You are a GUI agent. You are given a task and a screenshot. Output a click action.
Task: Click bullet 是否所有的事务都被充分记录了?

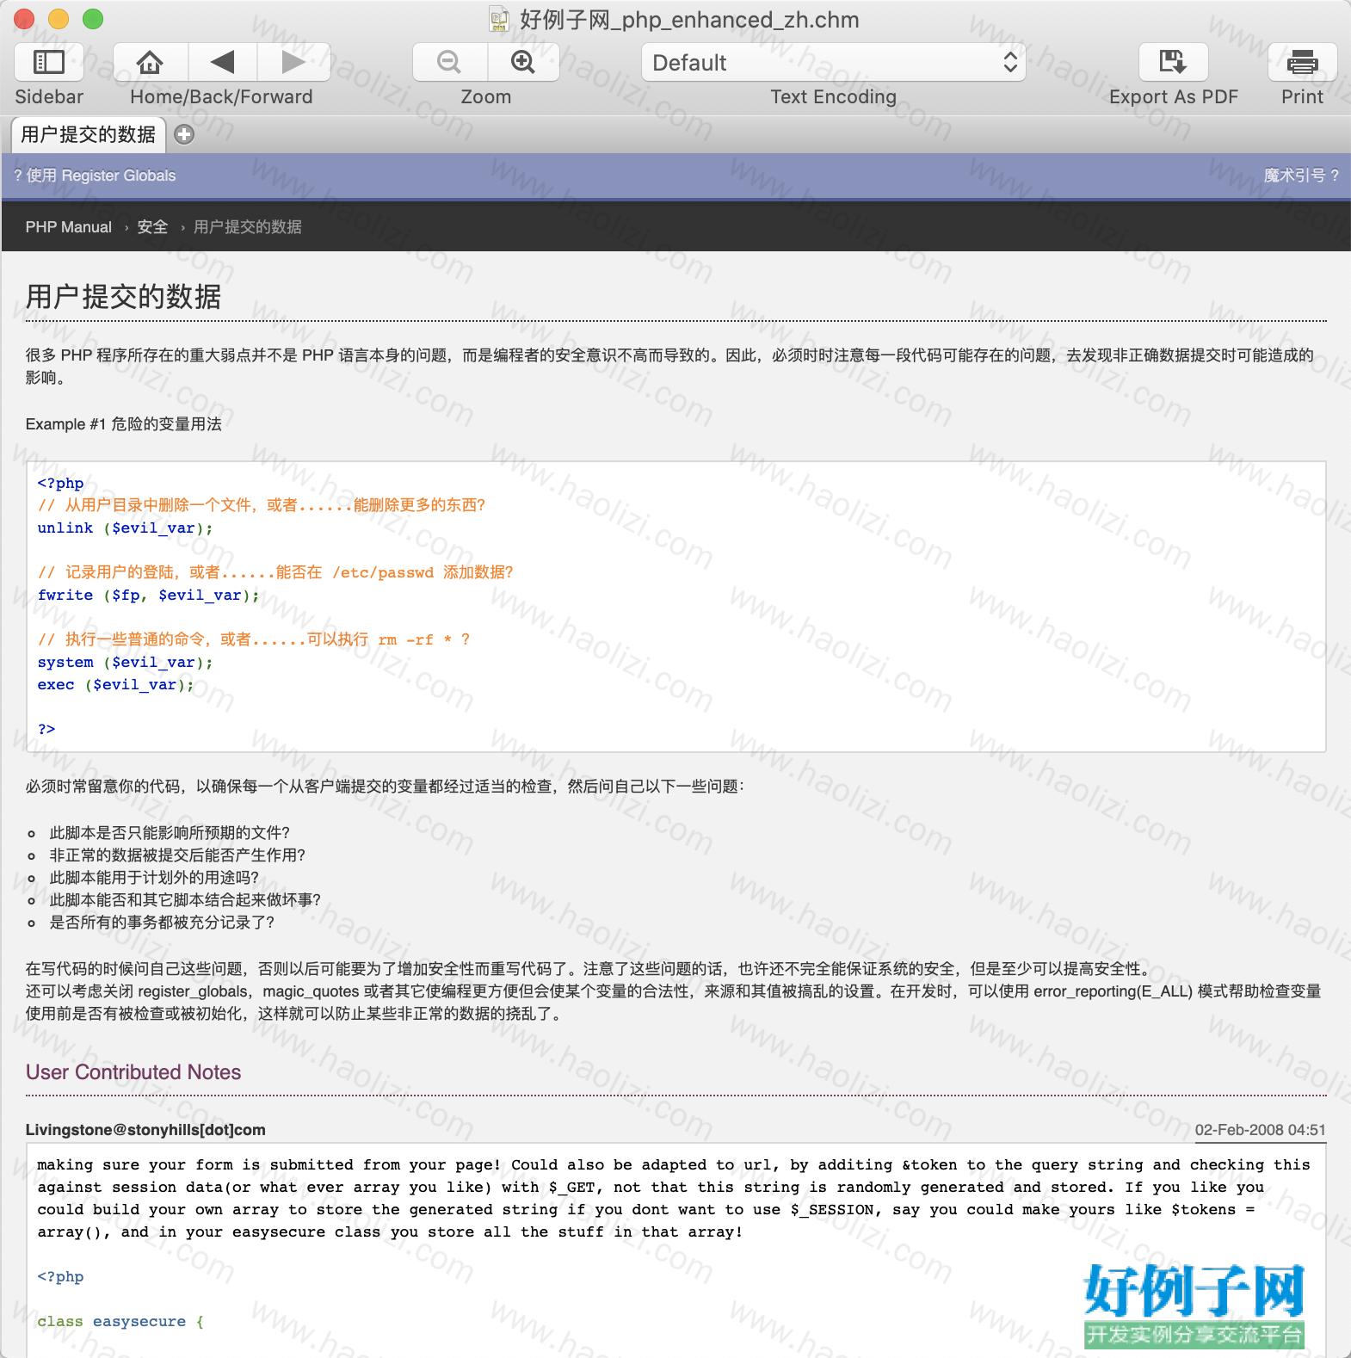click(x=162, y=923)
